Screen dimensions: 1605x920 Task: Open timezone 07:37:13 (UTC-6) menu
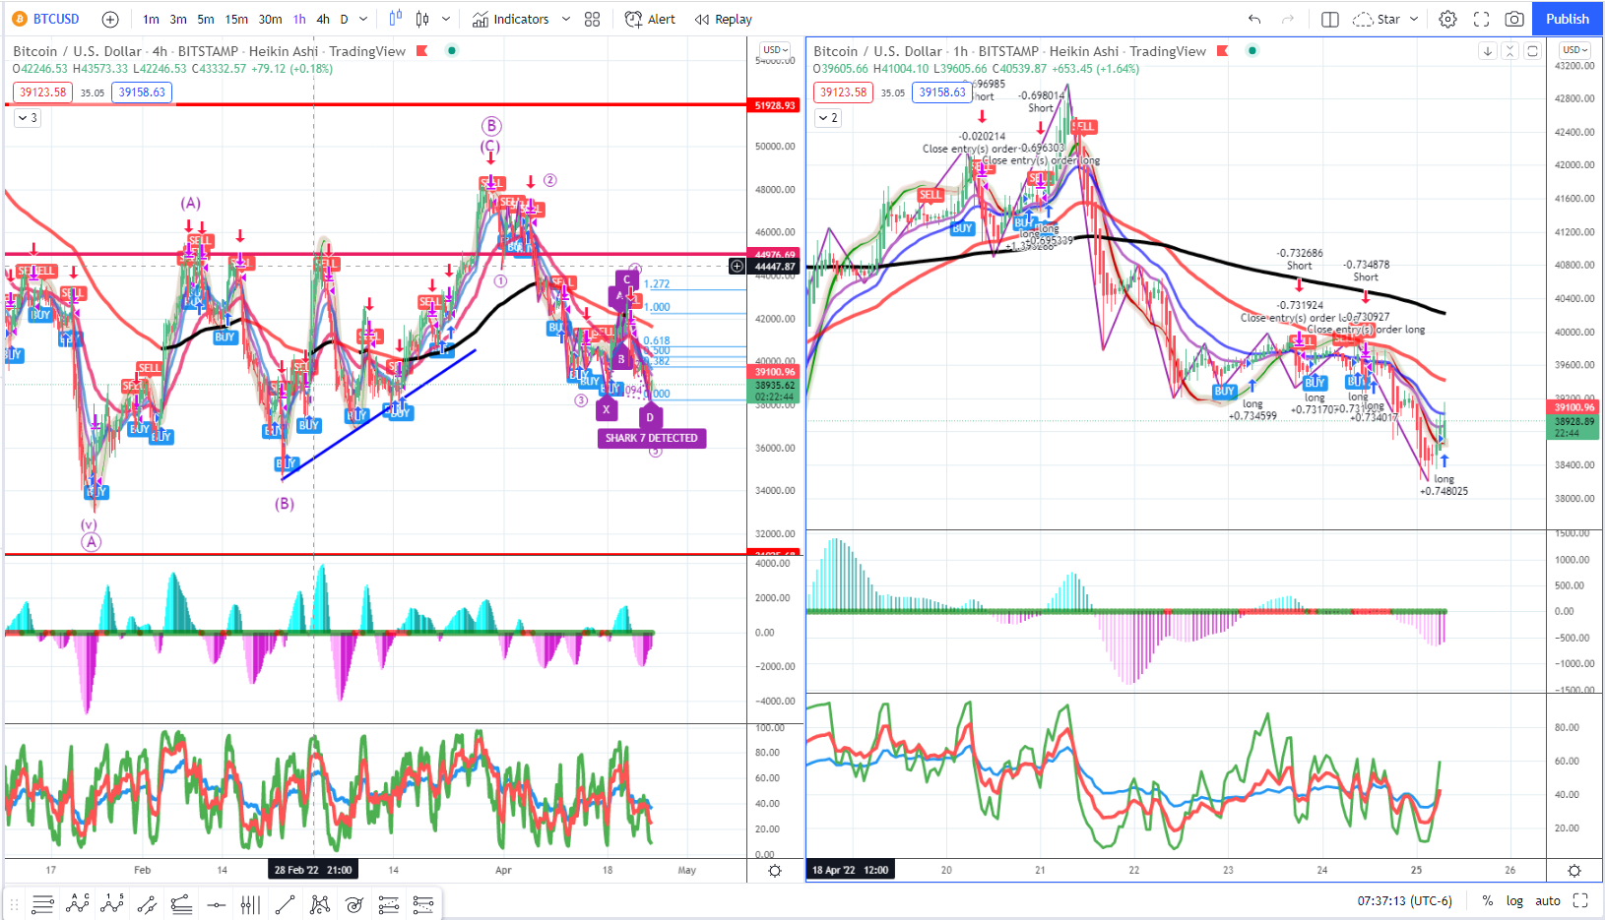1404,900
